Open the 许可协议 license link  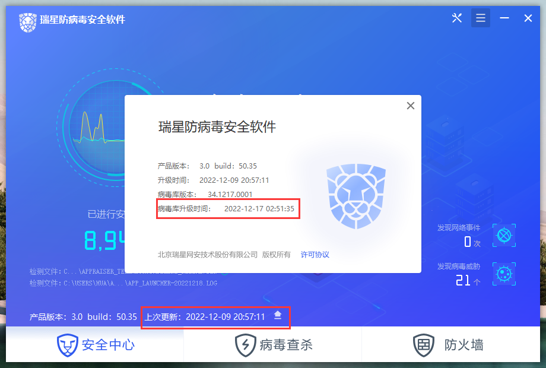(x=315, y=255)
